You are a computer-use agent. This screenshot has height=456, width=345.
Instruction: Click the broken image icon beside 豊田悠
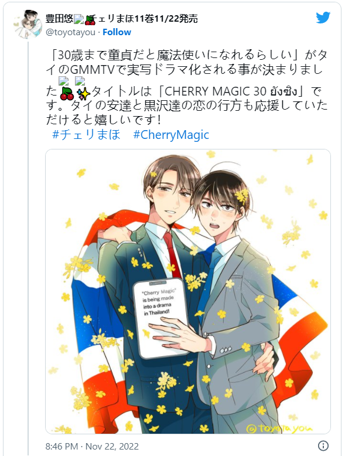[78, 19]
